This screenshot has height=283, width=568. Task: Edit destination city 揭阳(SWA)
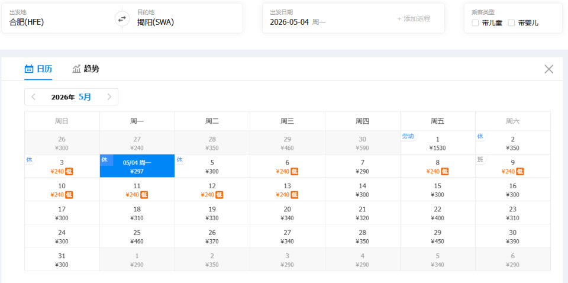156,22
